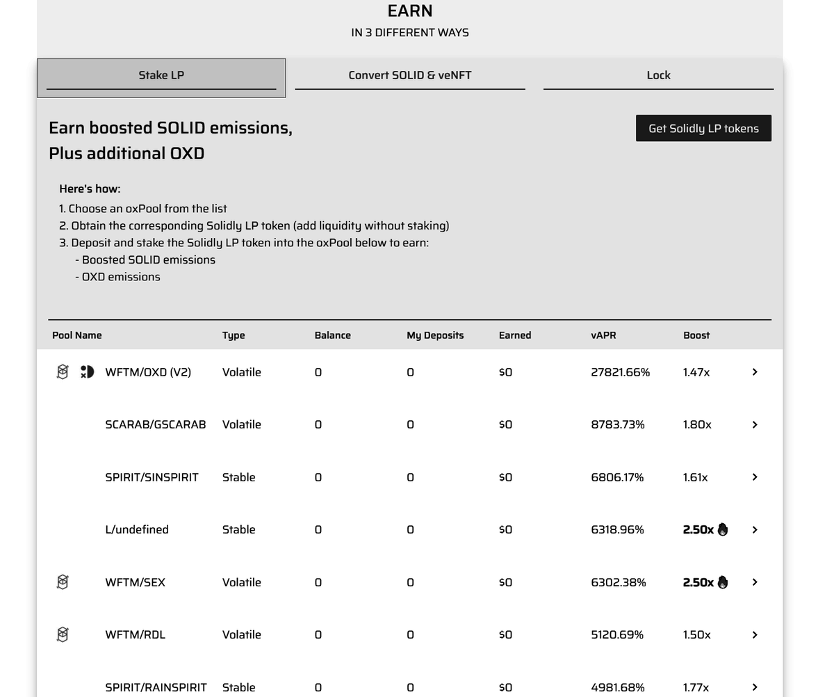Click Earned $0 in WFTM/OXD row
This screenshot has width=834, height=697.
coord(505,372)
